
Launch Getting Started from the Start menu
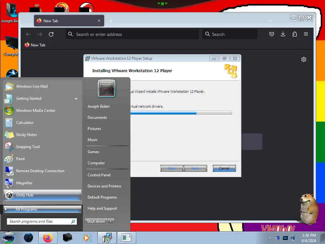[x=39, y=98]
